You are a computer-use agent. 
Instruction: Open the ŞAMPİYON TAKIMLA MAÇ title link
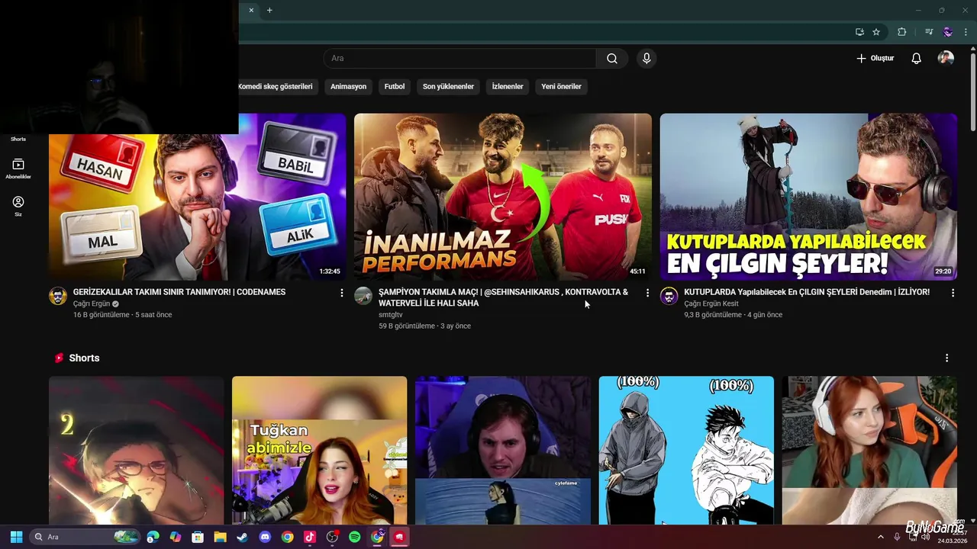click(x=503, y=297)
